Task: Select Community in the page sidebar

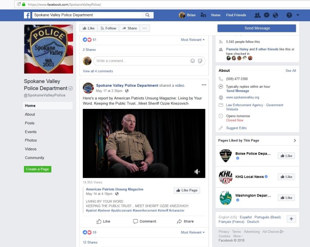Action: [35, 158]
